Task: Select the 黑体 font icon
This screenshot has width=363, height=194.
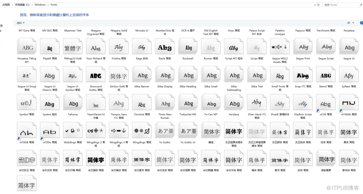Action: point(349,131)
